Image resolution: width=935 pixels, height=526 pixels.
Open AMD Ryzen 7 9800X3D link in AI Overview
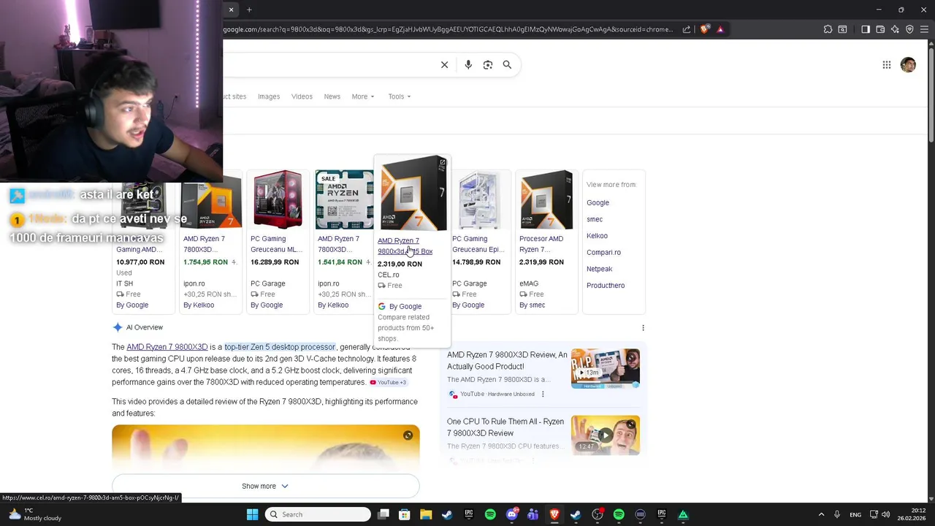[167, 347]
